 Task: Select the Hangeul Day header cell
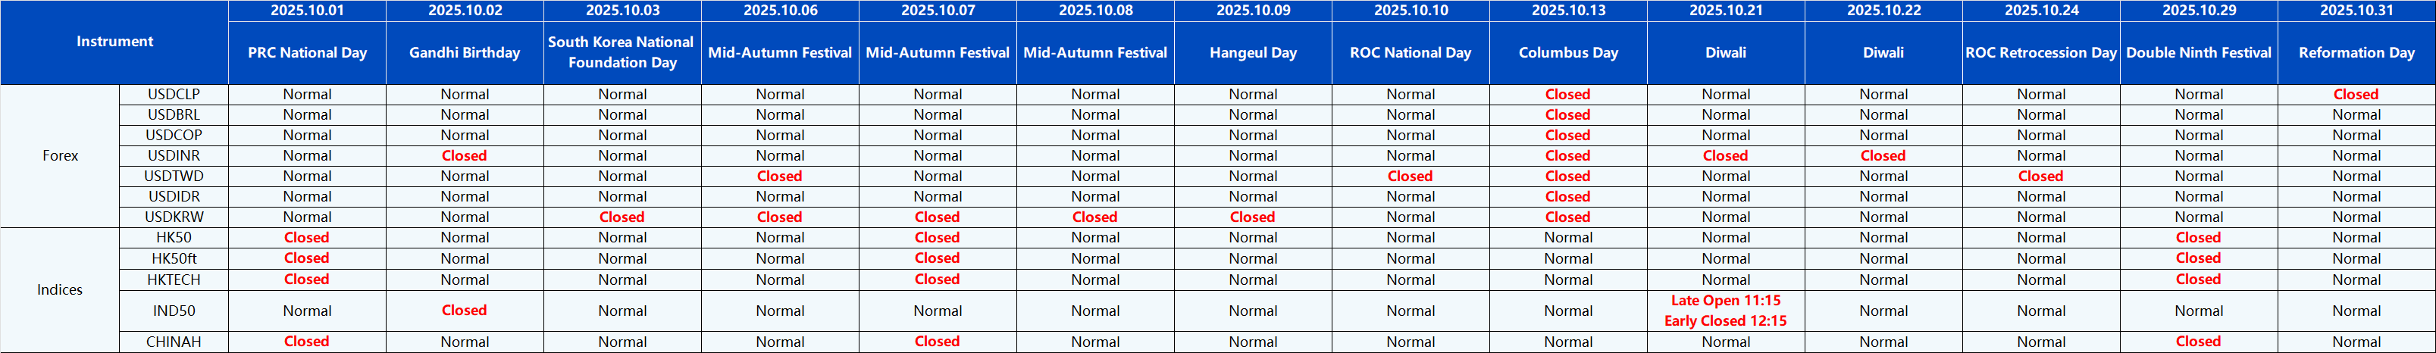coord(1253,53)
